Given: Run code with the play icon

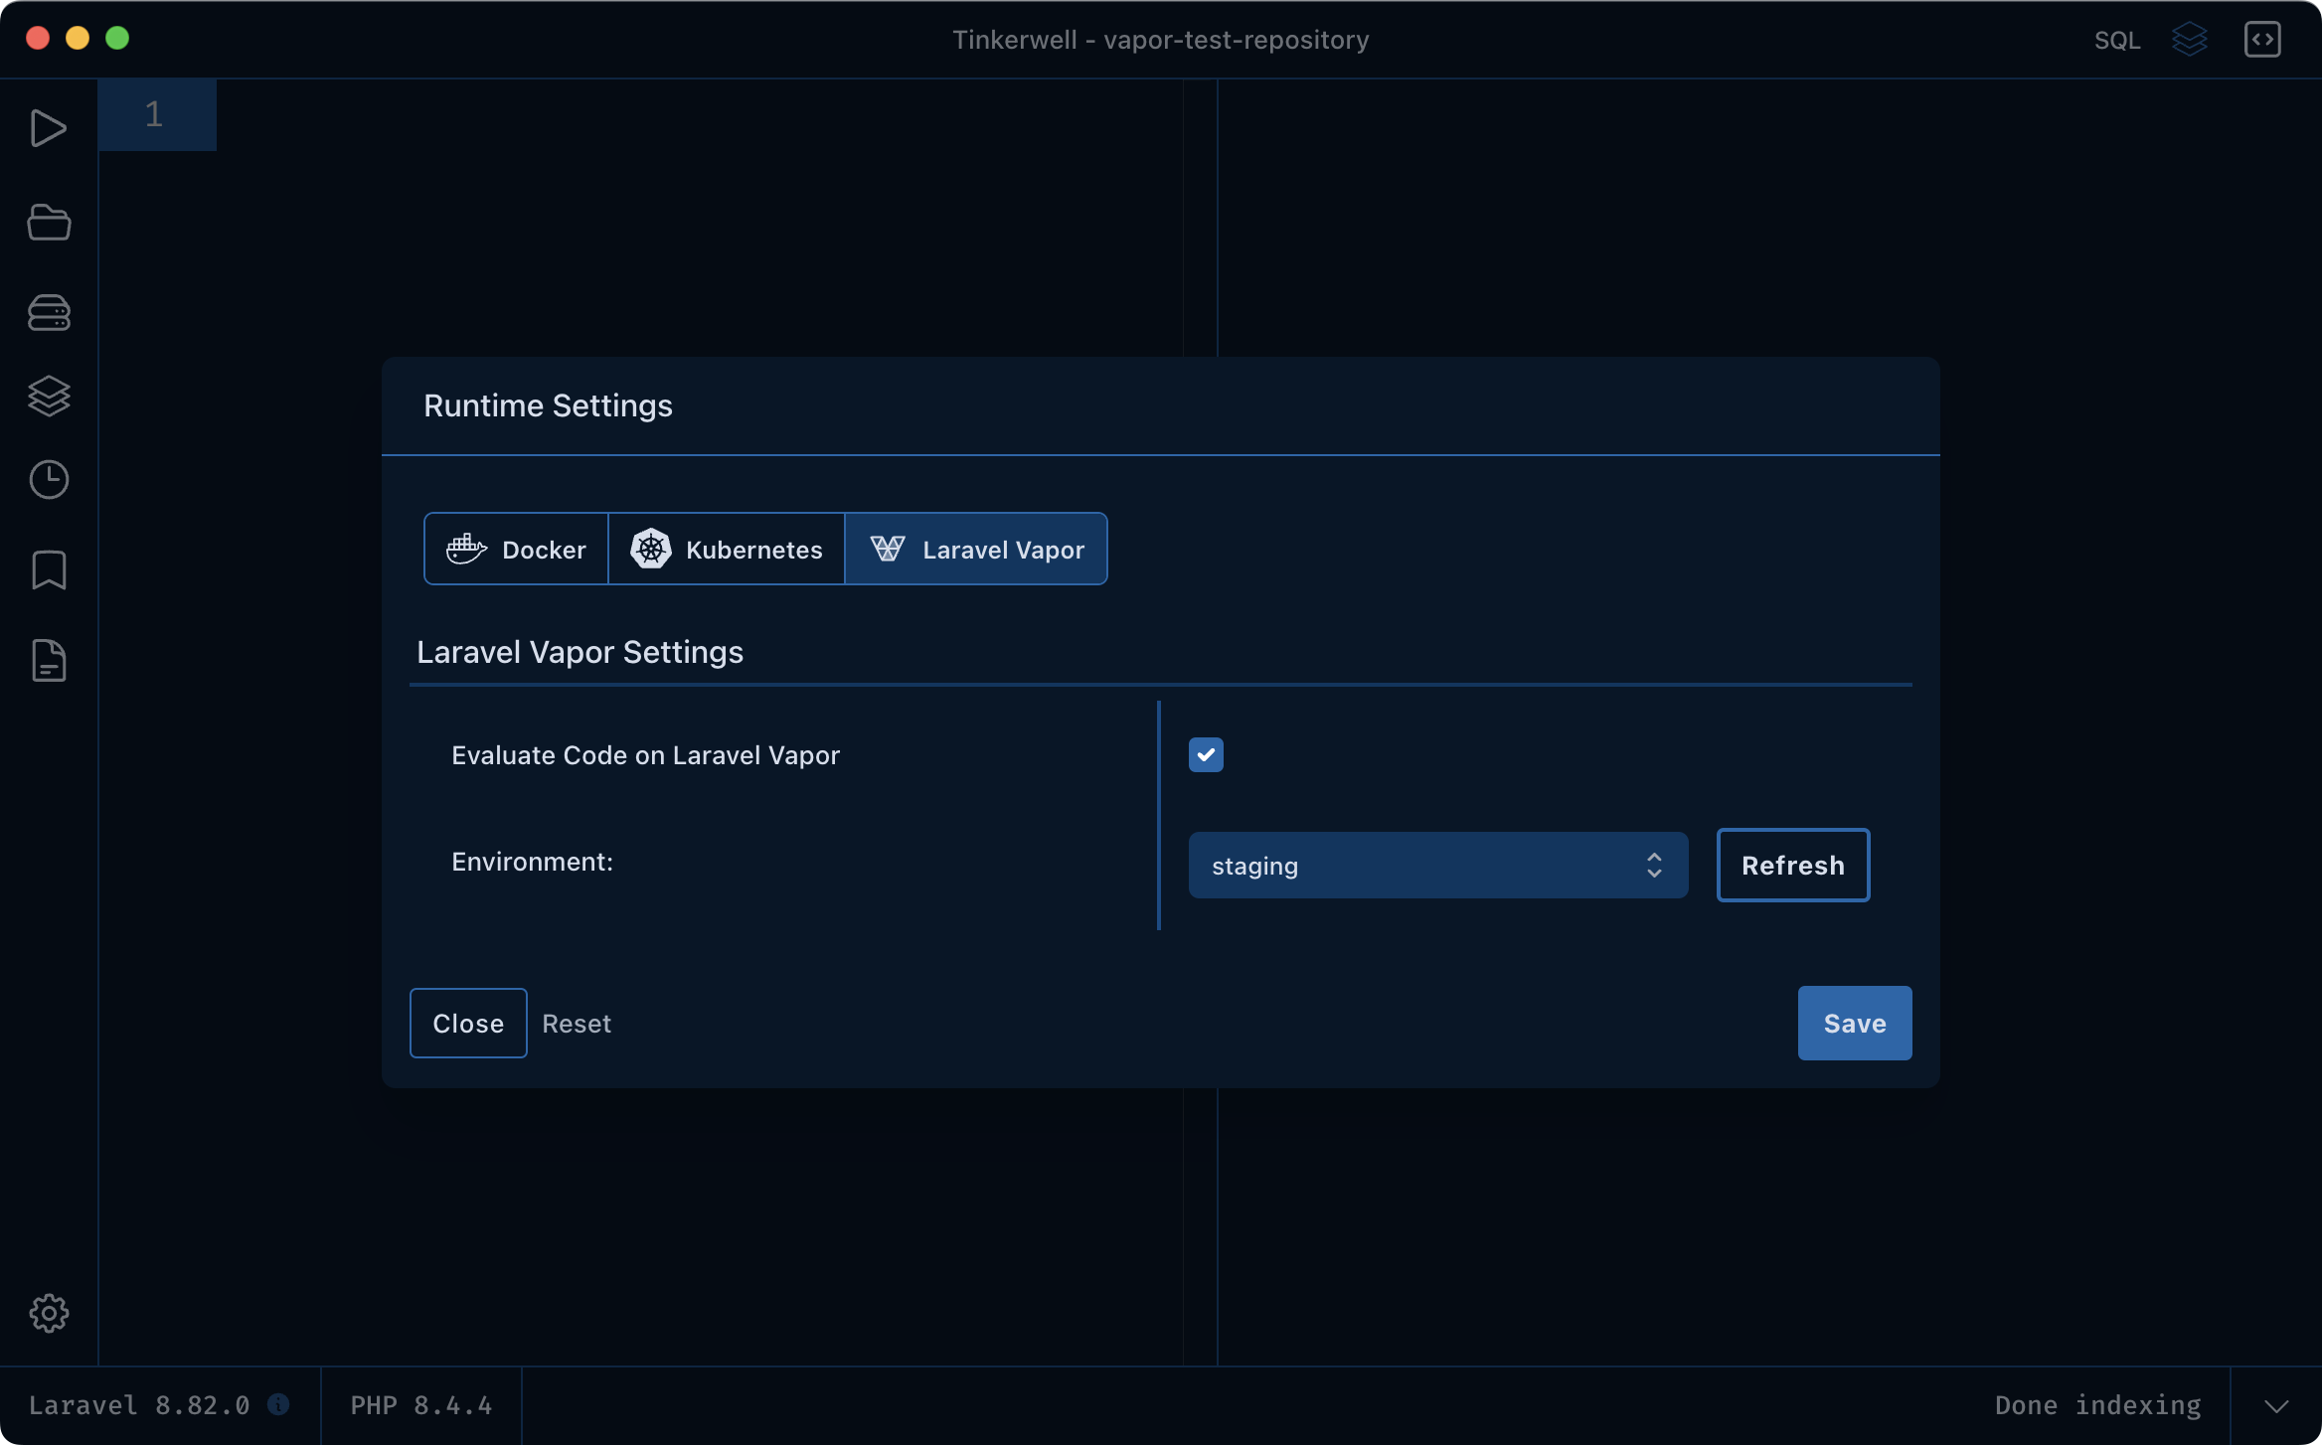Looking at the screenshot, I should pyautogui.click(x=48, y=129).
